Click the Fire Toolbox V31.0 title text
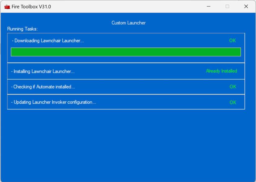 31,6
